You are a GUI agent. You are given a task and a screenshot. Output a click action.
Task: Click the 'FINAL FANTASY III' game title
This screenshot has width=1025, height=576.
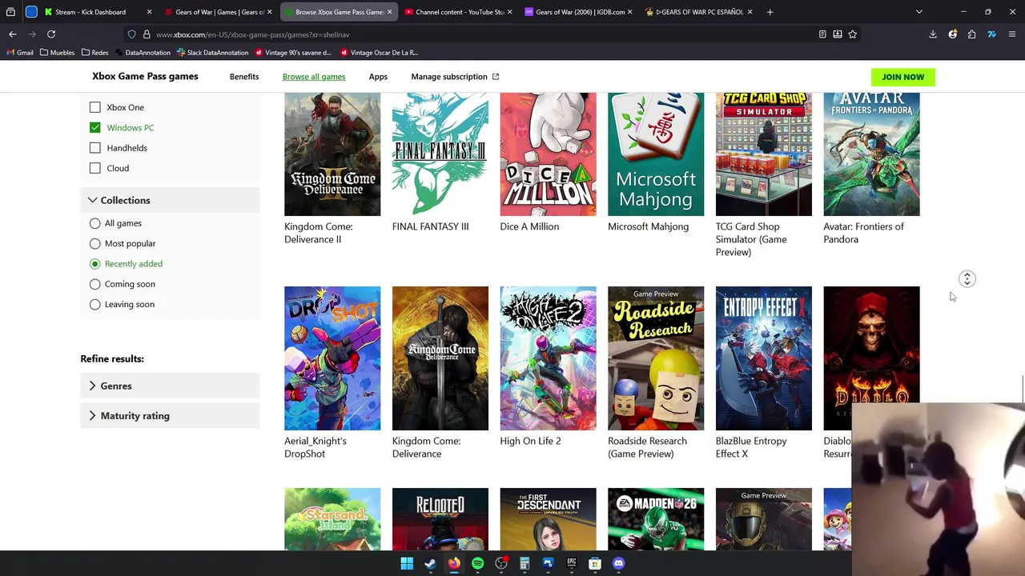click(430, 226)
